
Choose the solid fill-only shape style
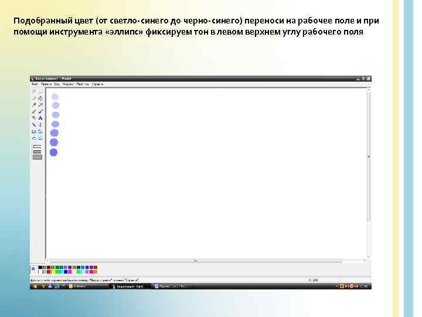click(x=37, y=157)
